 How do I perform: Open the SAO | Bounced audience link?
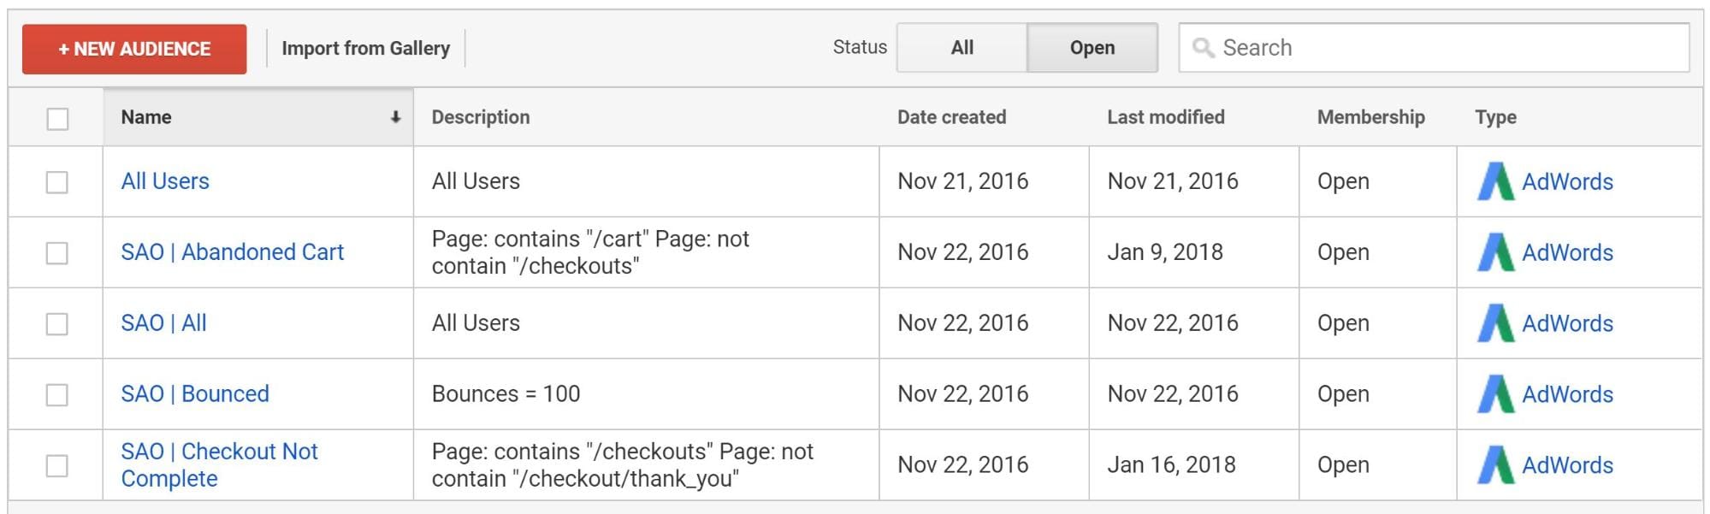click(x=195, y=394)
